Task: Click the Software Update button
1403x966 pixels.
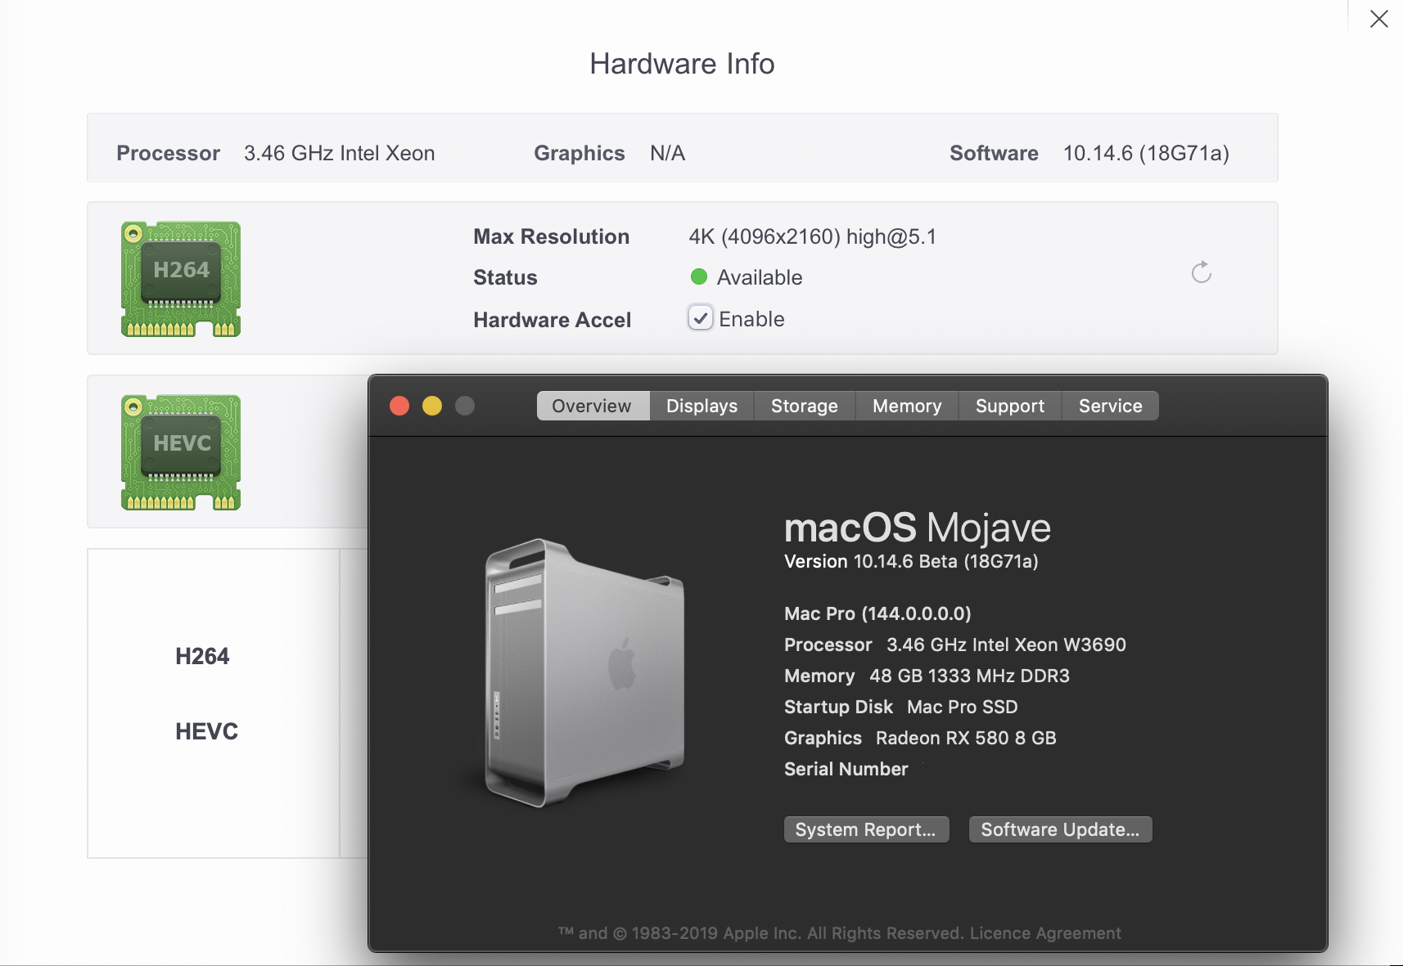Action: (x=1060, y=829)
